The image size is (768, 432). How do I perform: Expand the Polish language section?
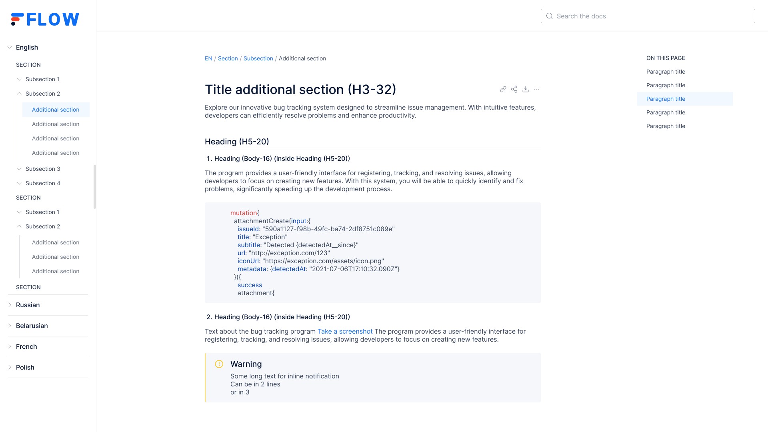(x=10, y=367)
